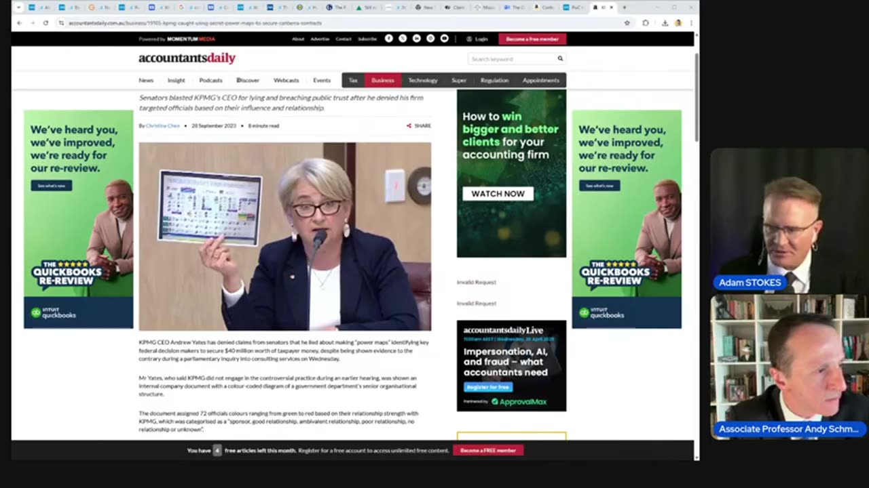Select the Super category tab
Image resolution: width=869 pixels, height=488 pixels.
click(x=459, y=80)
